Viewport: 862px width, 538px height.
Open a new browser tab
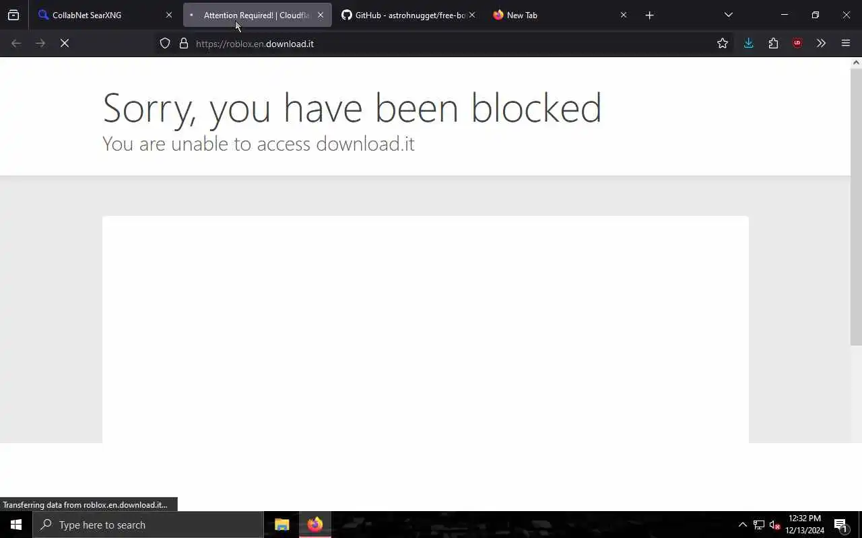pyautogui.click(x=650, y=15)
